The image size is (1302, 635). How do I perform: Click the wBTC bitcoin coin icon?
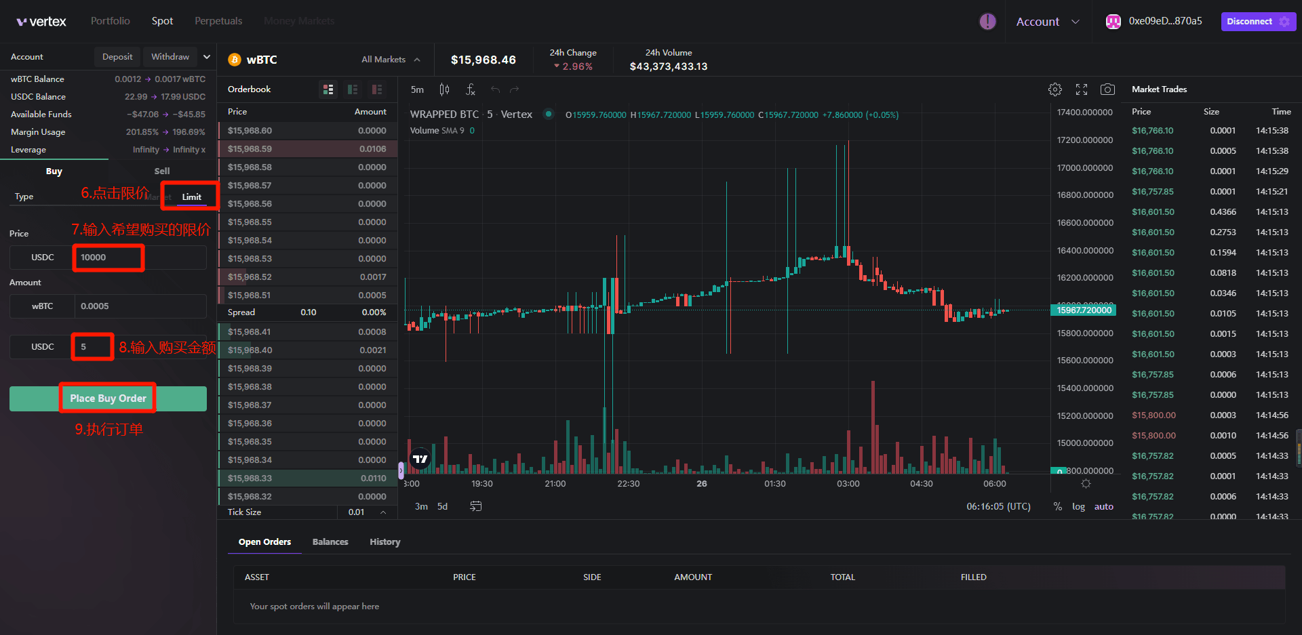pos(235,60)
